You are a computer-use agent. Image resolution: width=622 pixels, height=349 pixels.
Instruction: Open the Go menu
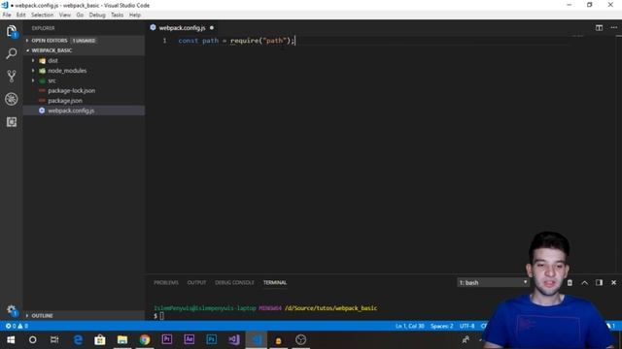tap(80, 16)
